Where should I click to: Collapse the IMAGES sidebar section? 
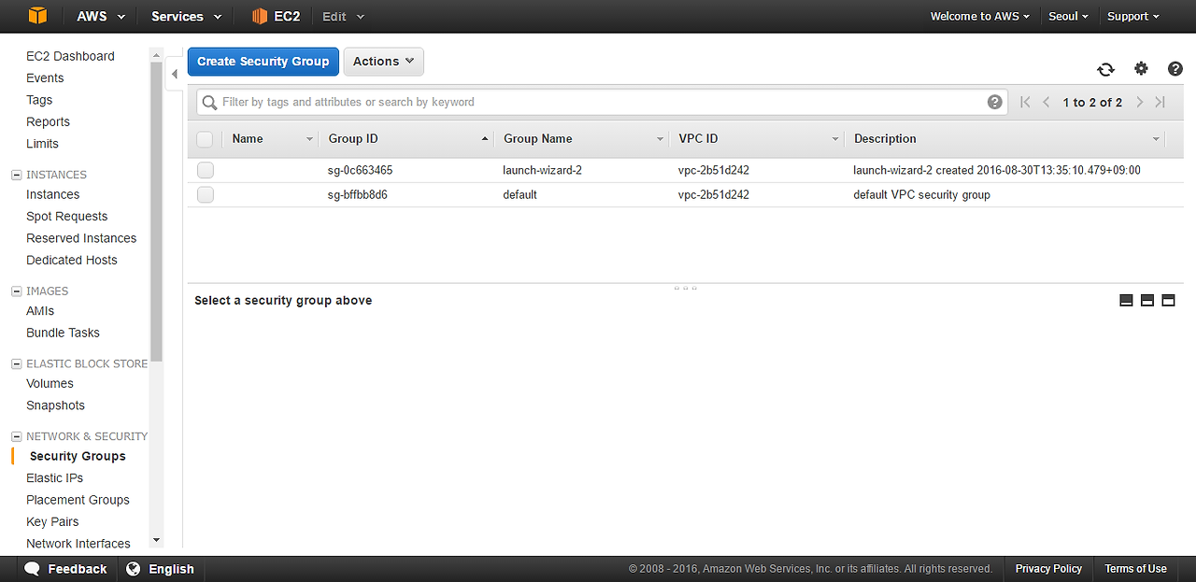(x=16, y=291)
